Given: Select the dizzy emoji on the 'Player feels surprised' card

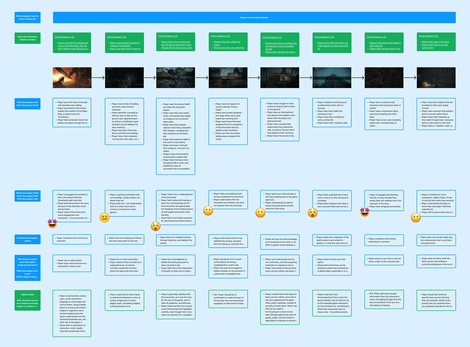Looking at the screenshot, I should 312,213.
